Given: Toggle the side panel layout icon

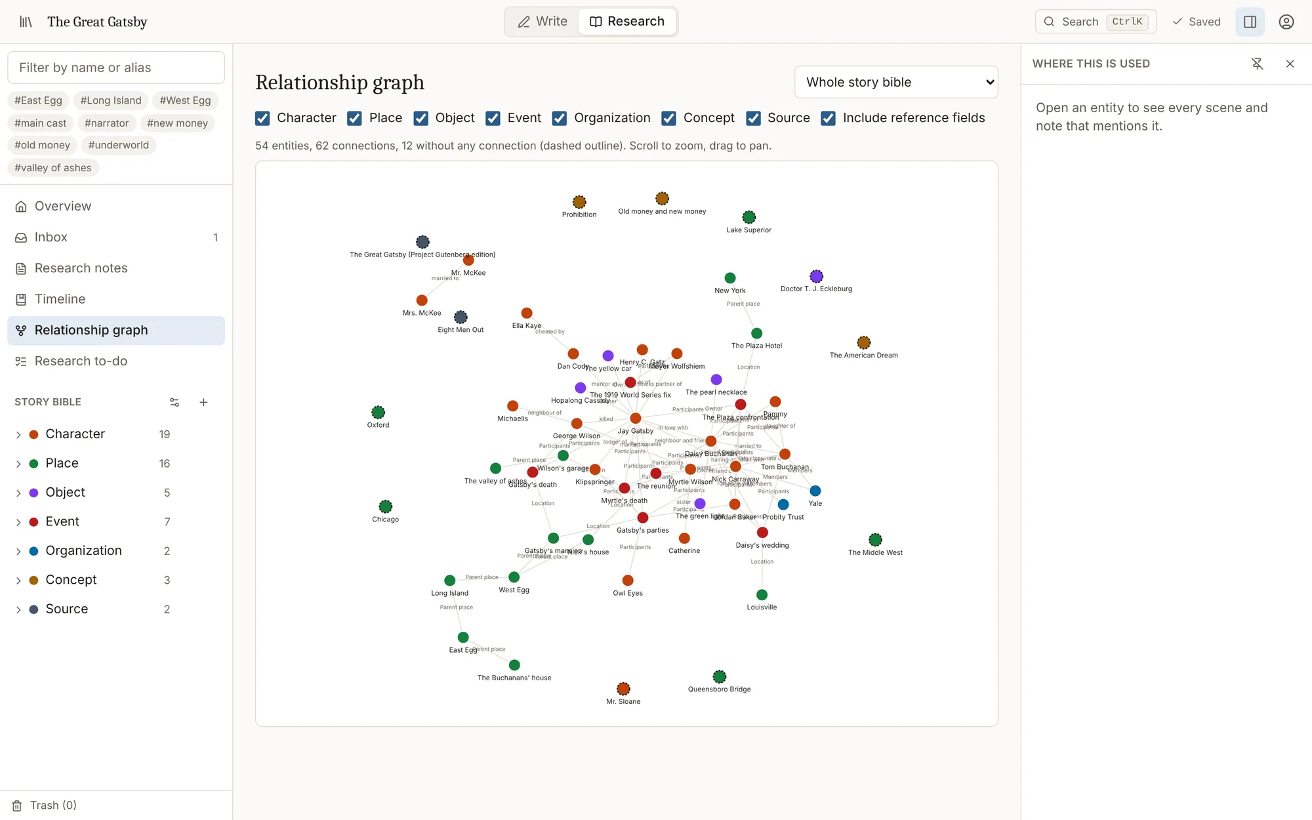Looking at the screenshot, I should pyautogui.click(x=1250, y=22).
